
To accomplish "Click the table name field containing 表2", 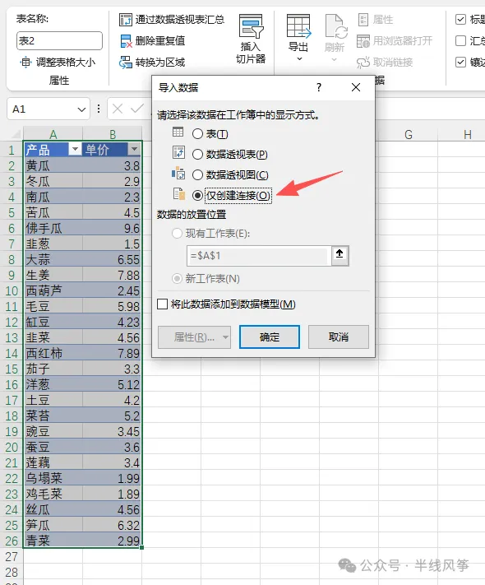I will pos(59,40).
